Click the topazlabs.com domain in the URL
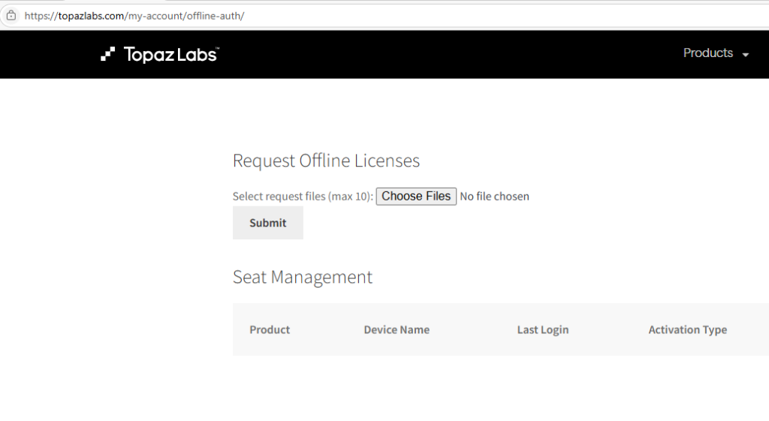Image resolution: width=769 pixels, height=421 pixels. pyautogui.click(x=91, y=16)
